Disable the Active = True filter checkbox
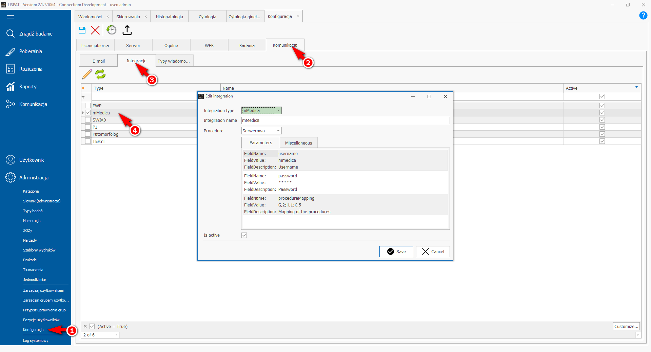 92,326
